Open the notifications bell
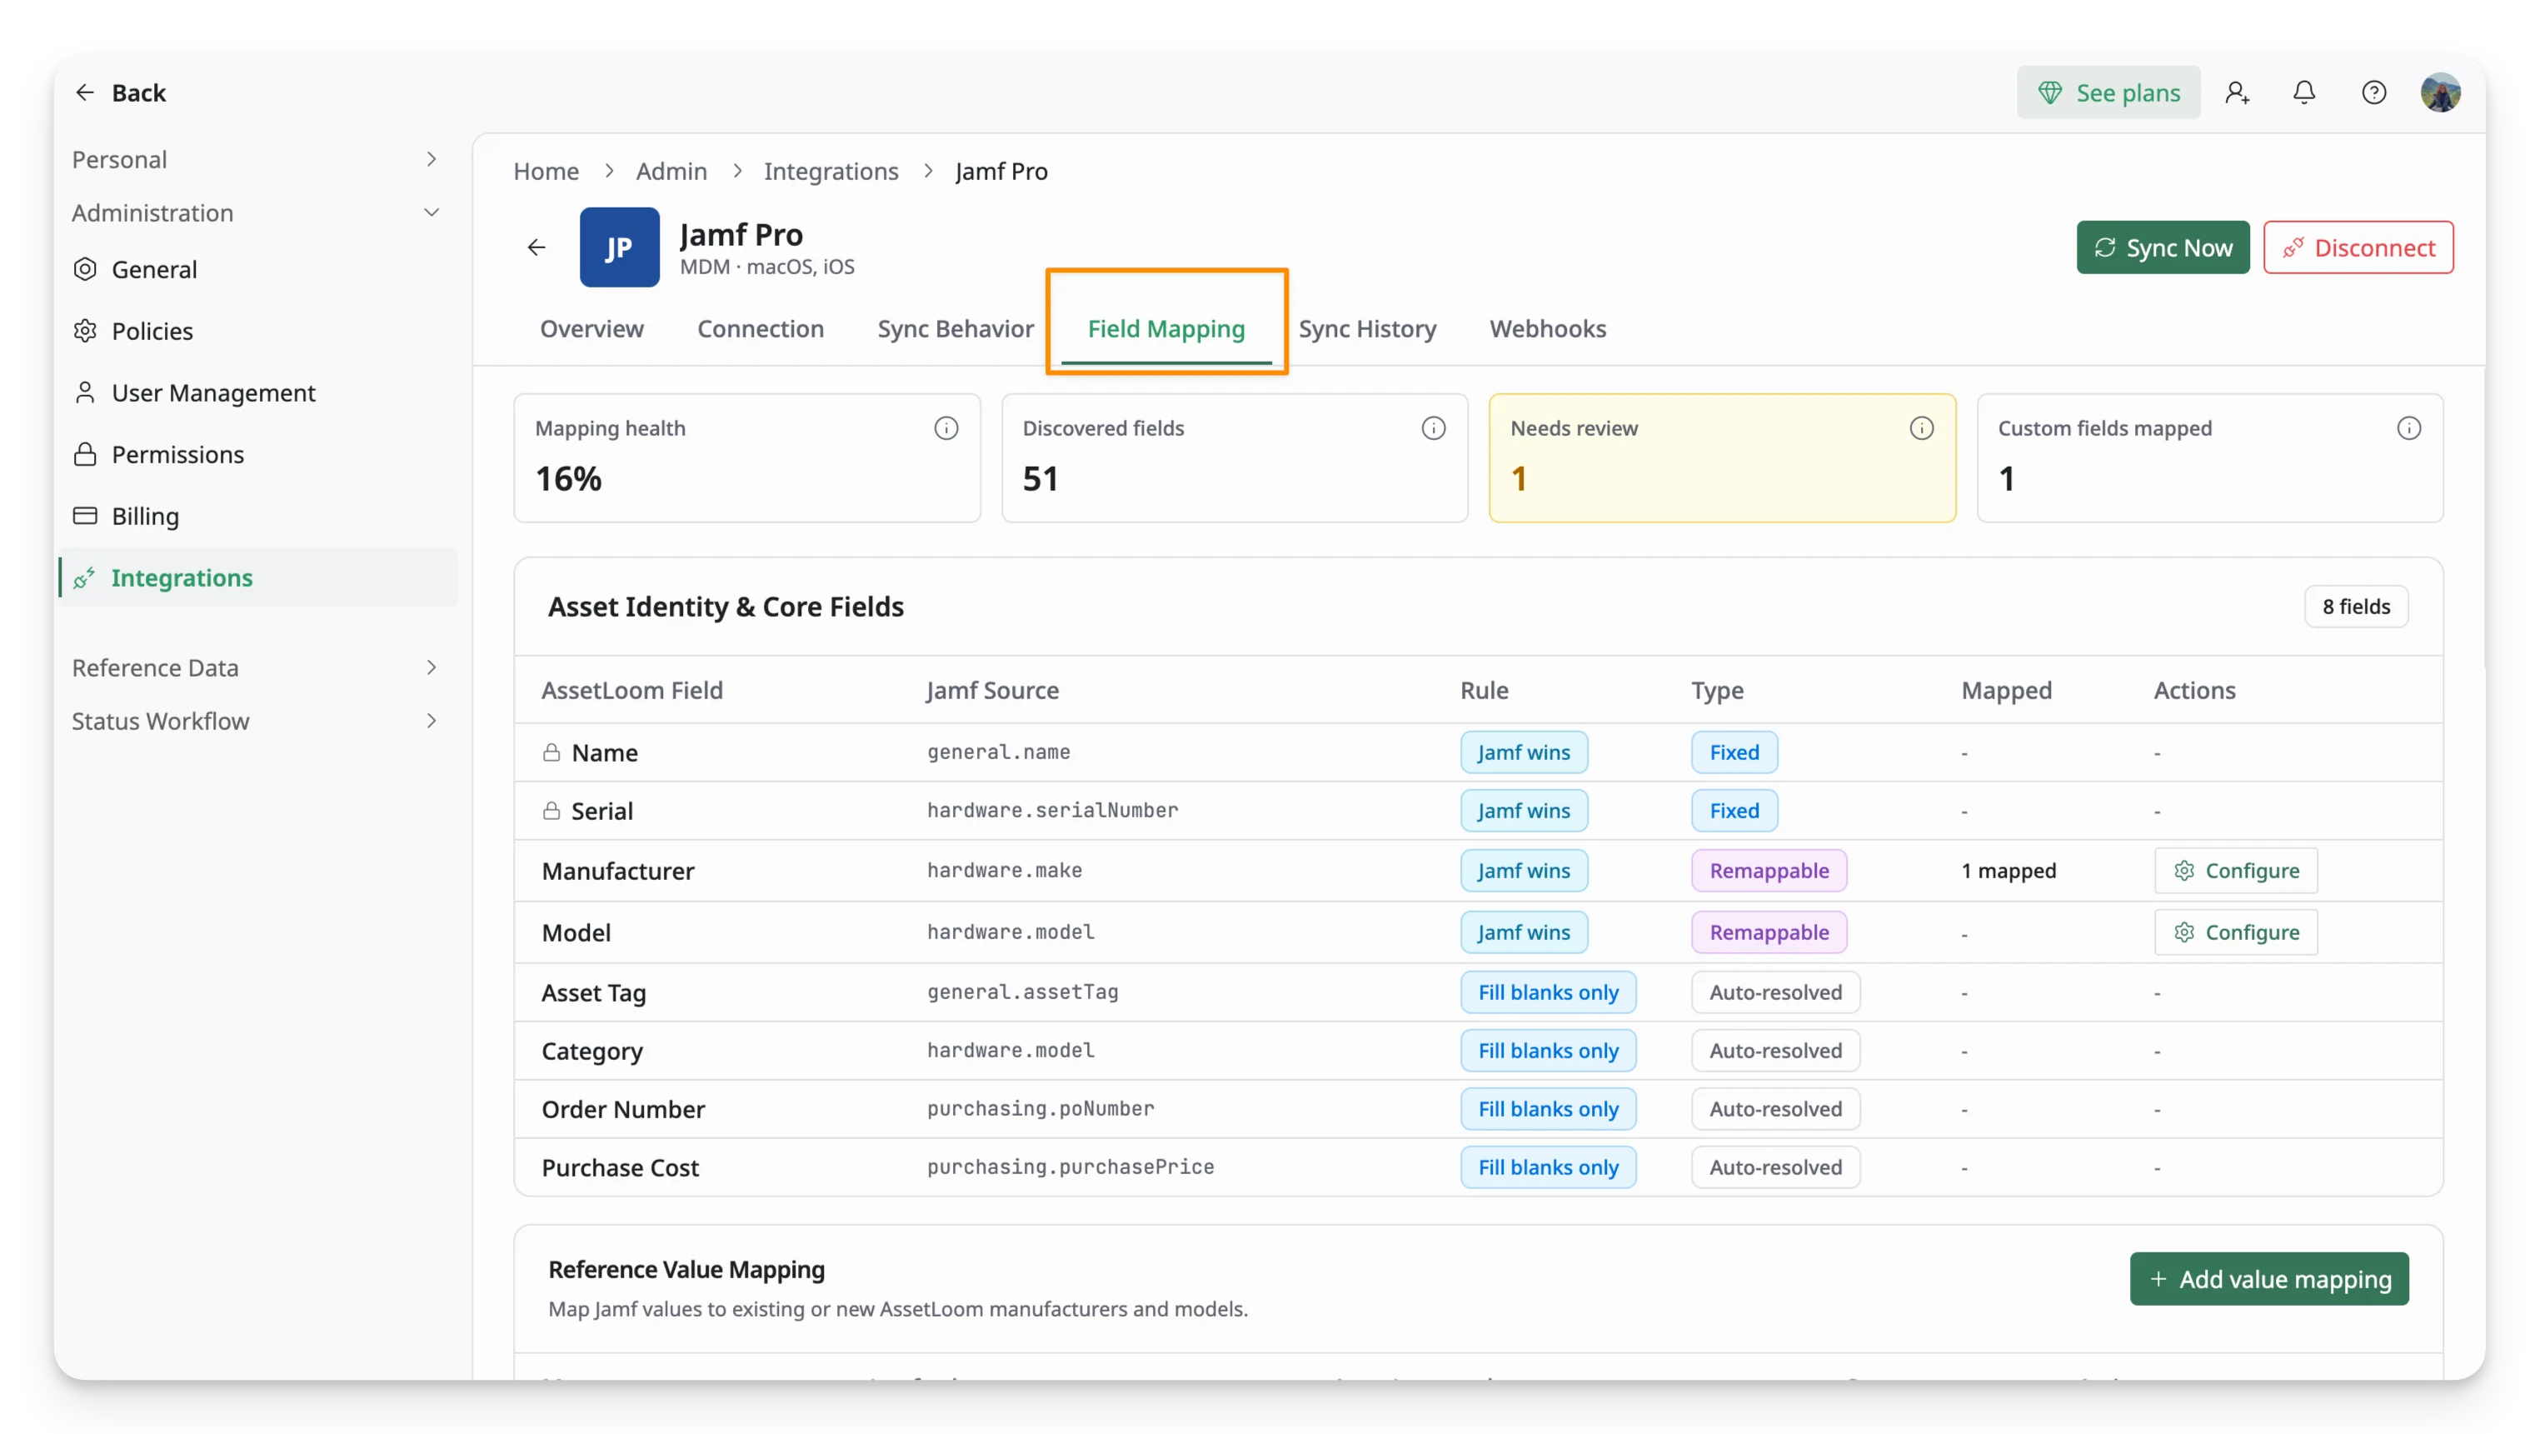This screenshot has width=2540, height=1434. pyautogui.click(x=2303, y=92)
